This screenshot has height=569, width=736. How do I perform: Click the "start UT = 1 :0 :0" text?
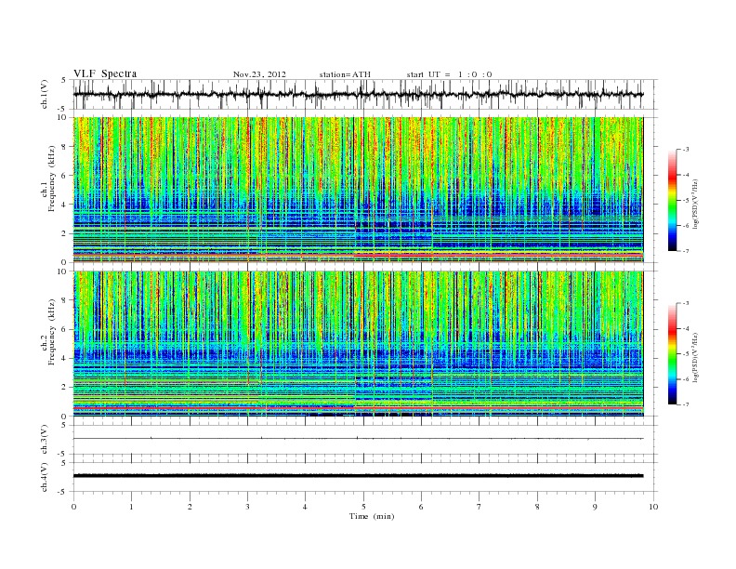pos(449,74)
